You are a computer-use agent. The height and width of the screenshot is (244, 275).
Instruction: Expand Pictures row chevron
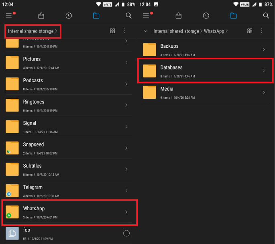coord(126,63)
